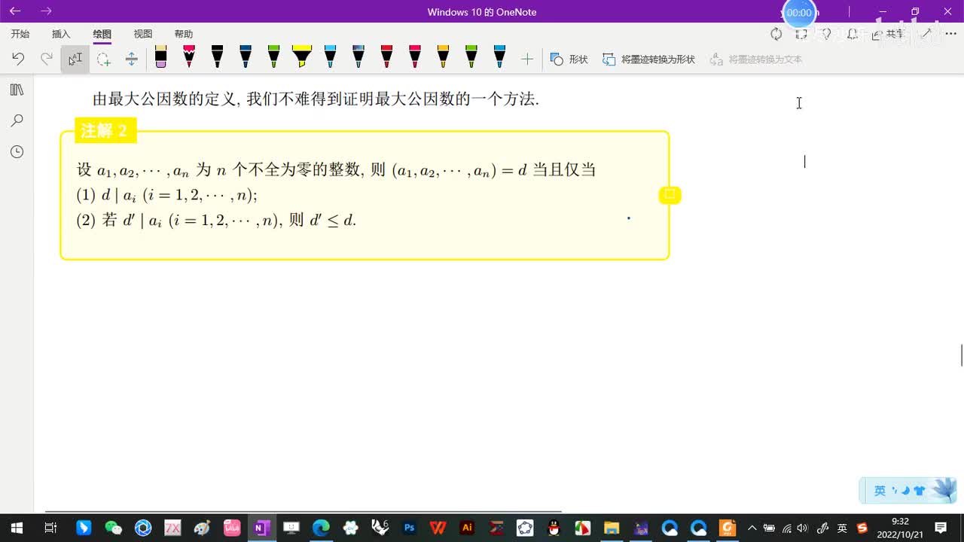Click the taskbar clock showing 9:32

point(900,528)
